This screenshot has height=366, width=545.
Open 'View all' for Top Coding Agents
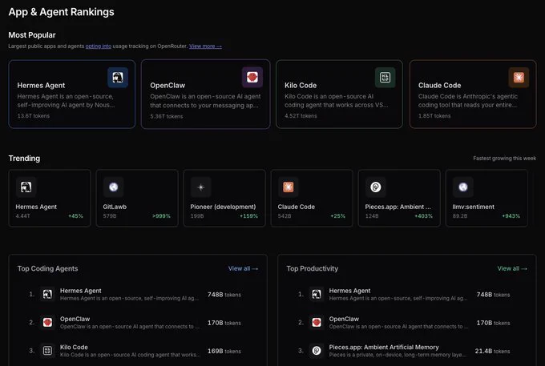click(x=243, y=268)
